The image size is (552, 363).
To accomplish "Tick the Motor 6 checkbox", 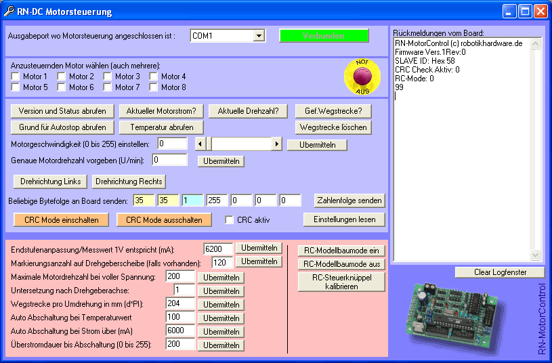I will pyautogui.click(x=62, y=87).
